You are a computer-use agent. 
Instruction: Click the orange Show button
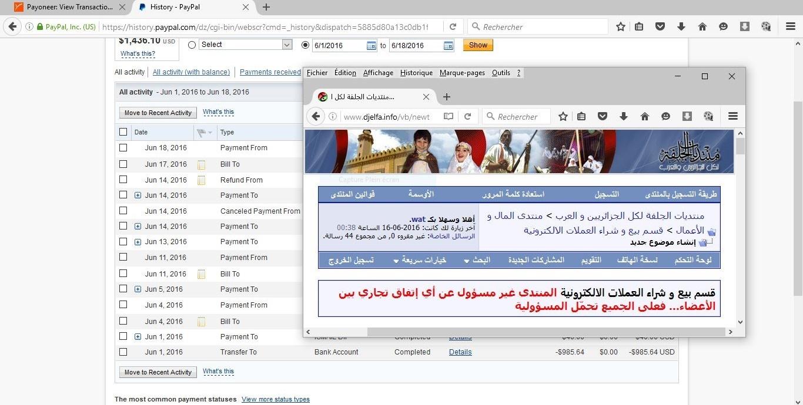(478, 45)
